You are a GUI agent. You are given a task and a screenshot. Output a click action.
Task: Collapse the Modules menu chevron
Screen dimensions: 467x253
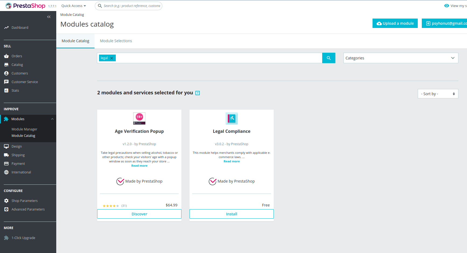pos(52,119)
